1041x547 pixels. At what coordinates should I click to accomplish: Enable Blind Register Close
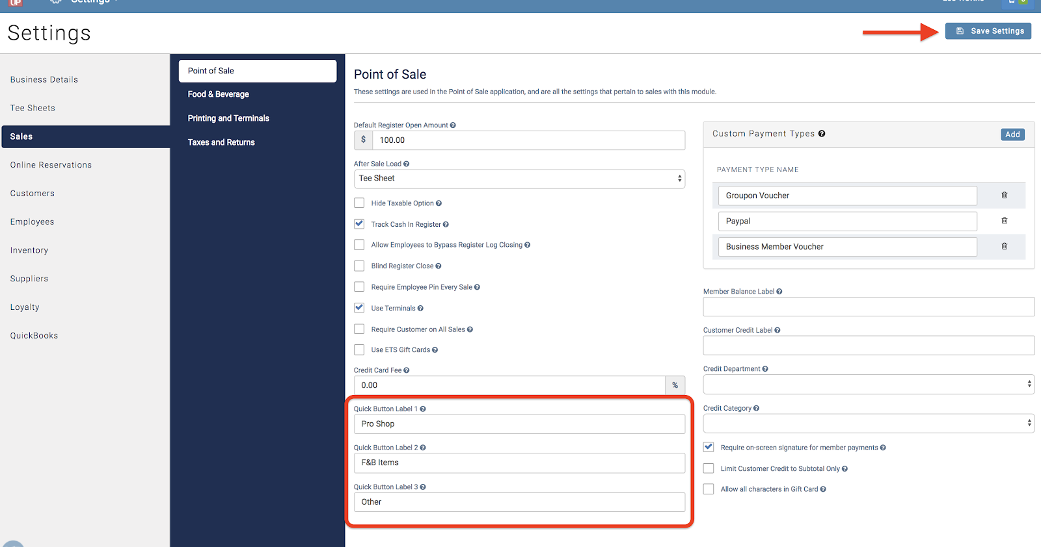click(x=359, y=266)
